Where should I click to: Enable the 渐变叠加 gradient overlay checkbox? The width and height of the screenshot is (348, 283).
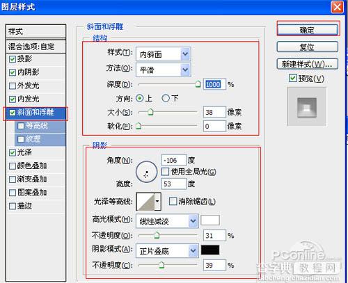(x=13, y=179)
